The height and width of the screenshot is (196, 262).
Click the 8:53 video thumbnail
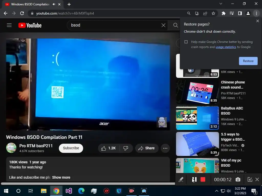197,73
